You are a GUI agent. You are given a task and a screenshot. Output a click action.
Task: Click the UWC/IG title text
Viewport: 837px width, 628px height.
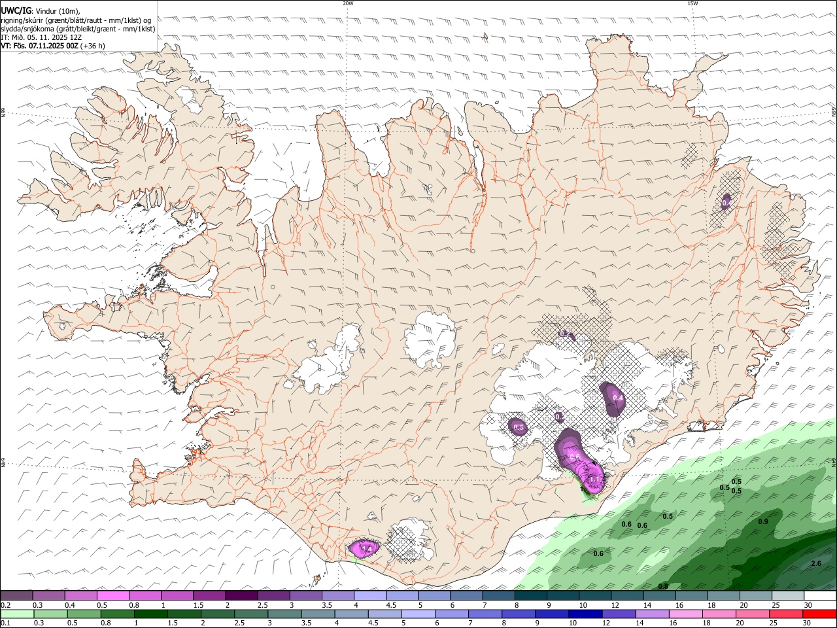(16, 10)
